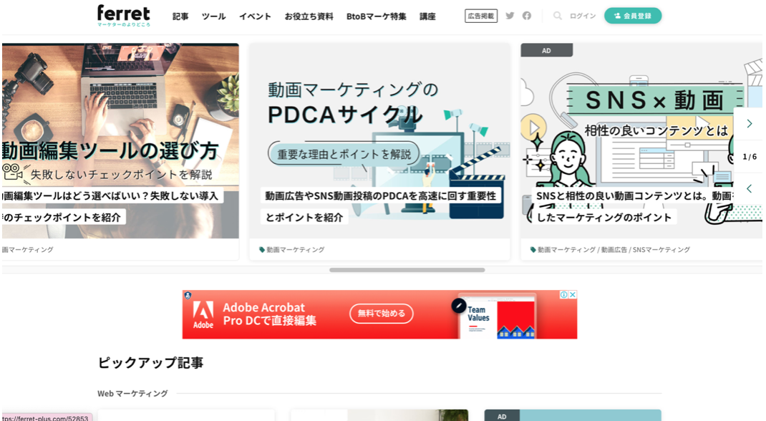Viewport: 766px width, 421px height.
Task: Click the ad info icon on Adobe banner
Action: pyautogui.click(x=564, y=295)
